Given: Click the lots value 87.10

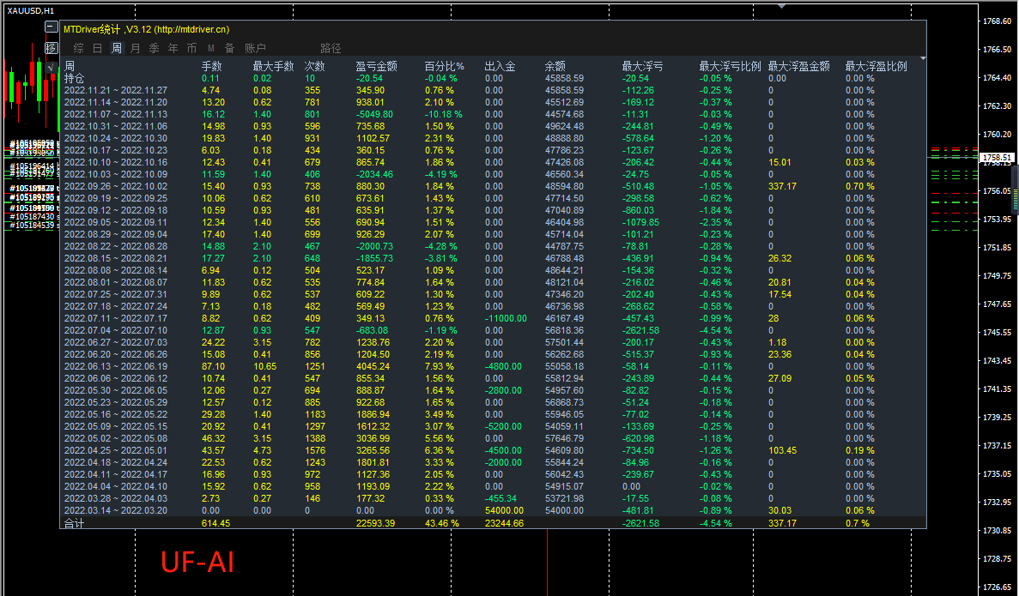Looking at the screenshot, I should (214, 366).
